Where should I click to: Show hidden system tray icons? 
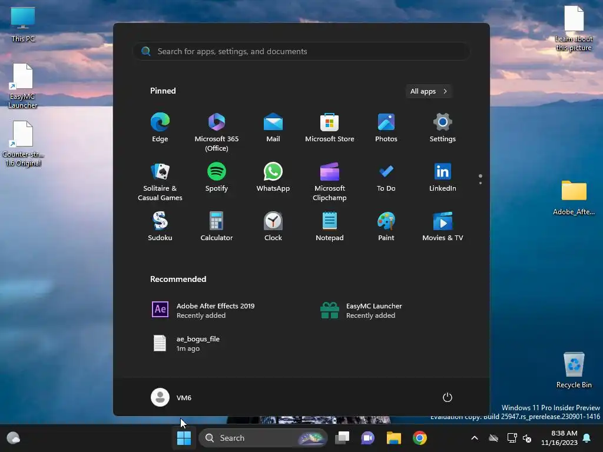(475, 438)
